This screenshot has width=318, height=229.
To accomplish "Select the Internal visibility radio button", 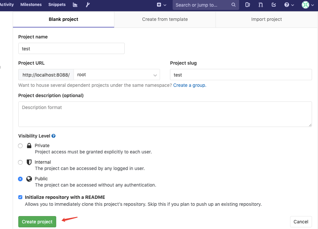I will pyautogui.click(x=20, y=162).
